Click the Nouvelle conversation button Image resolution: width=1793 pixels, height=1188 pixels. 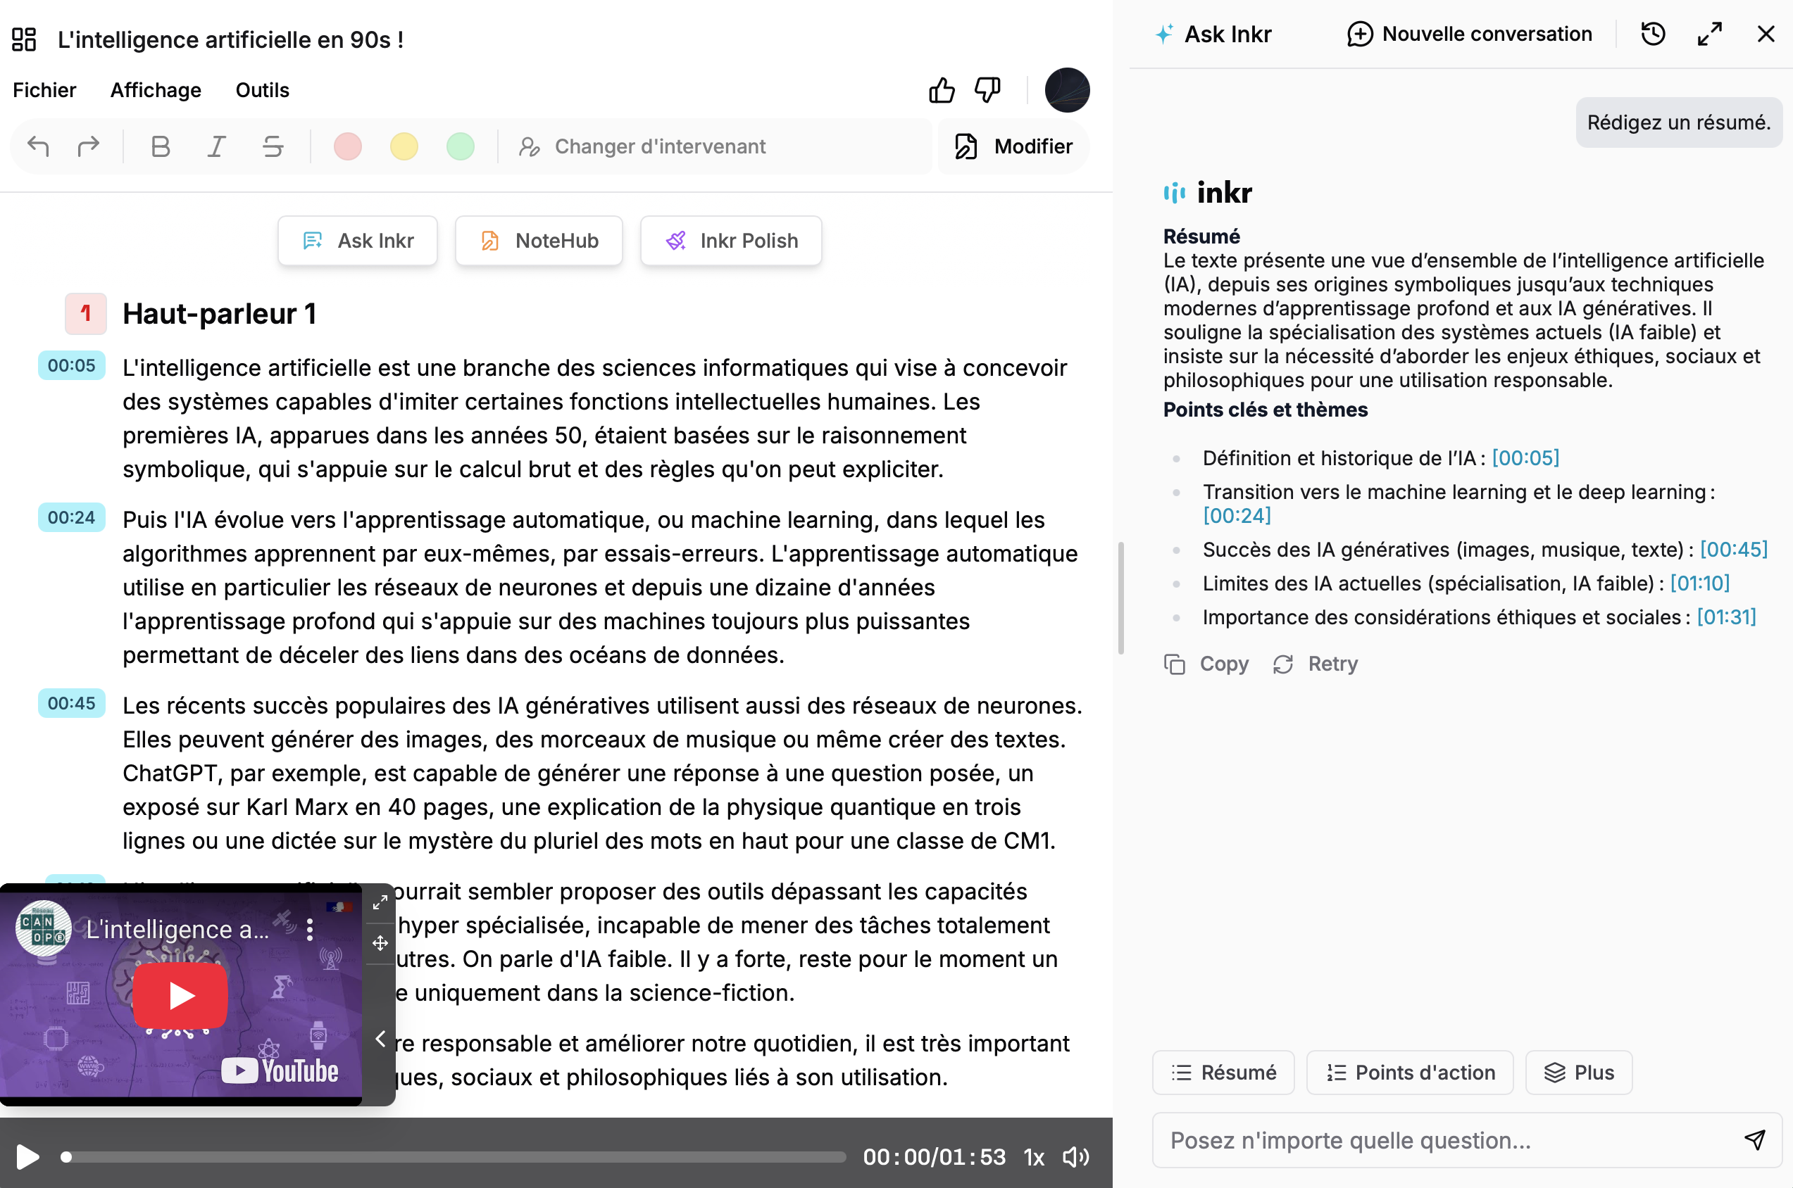1469,34
